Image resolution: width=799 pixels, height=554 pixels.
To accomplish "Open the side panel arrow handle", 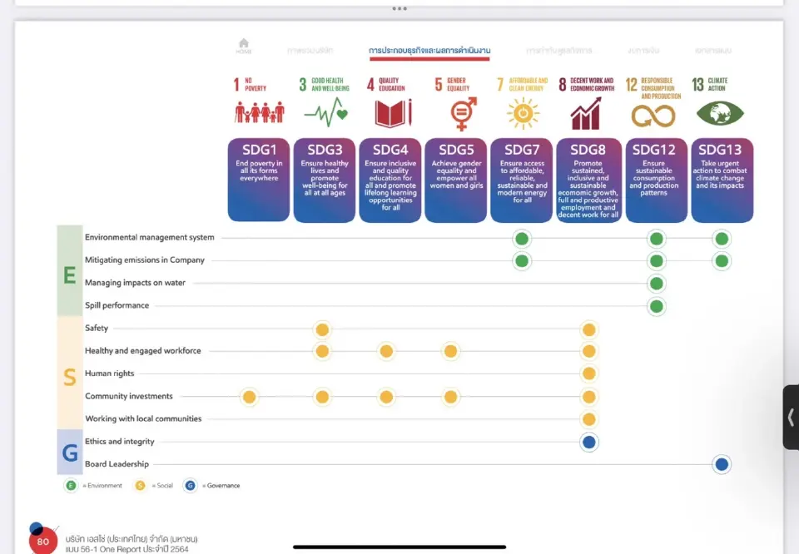I will (791, 418).
